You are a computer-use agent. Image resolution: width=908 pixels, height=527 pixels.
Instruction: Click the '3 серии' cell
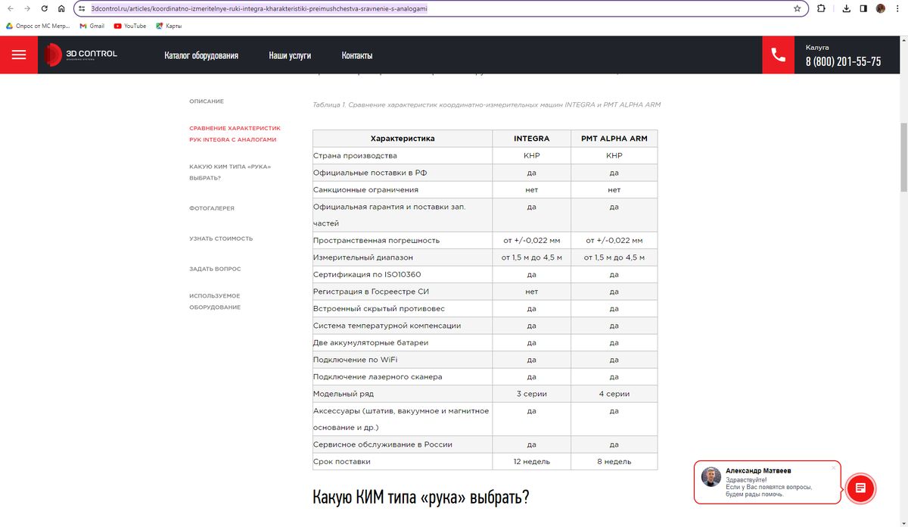click(532, 394)
